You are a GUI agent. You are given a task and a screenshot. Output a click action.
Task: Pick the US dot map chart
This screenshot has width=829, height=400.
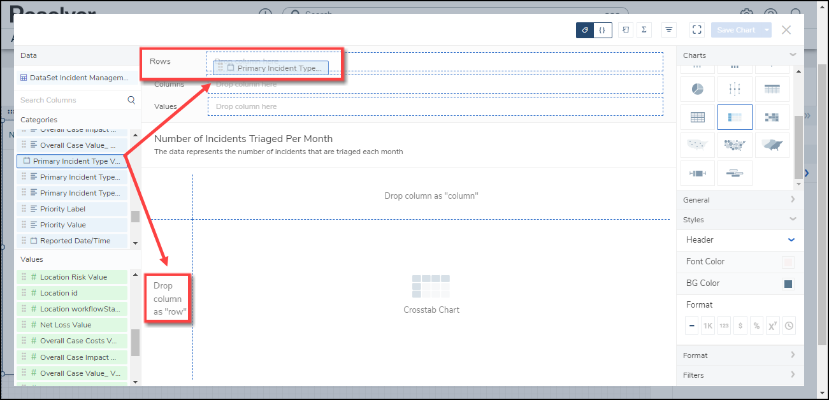point(698,145)
